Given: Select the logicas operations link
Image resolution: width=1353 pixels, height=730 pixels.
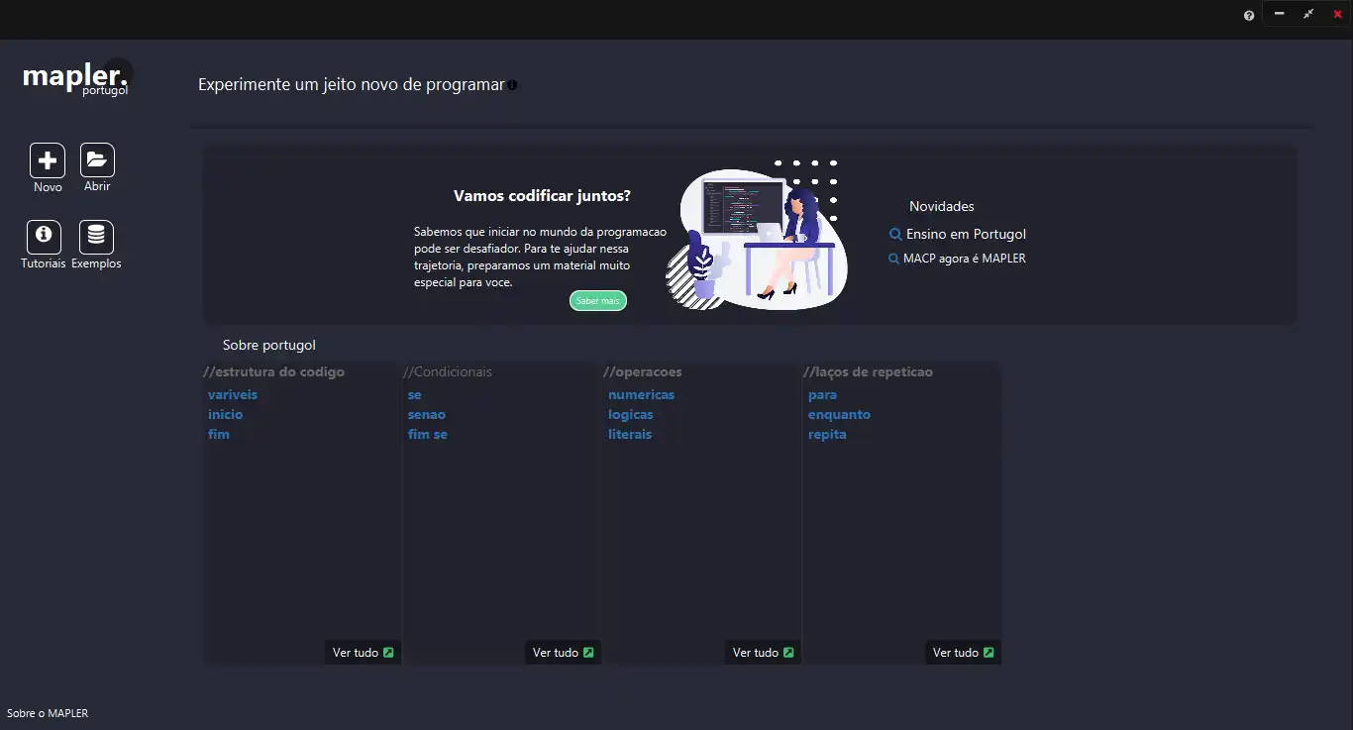Looking at the screenshot, I should pyautogui.click(x=631, y=414).
